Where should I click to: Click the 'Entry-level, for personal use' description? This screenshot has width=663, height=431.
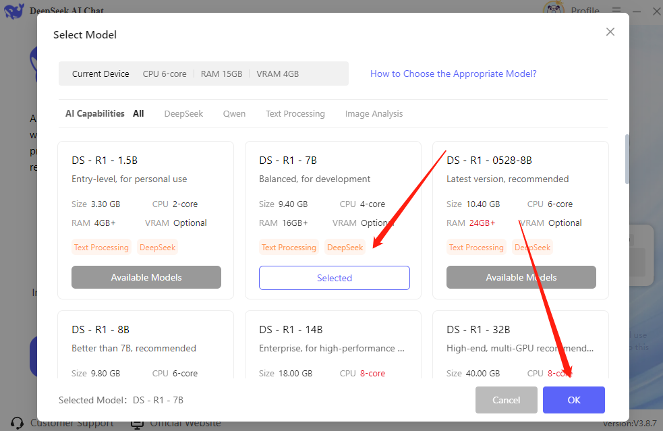coord(129,179)
